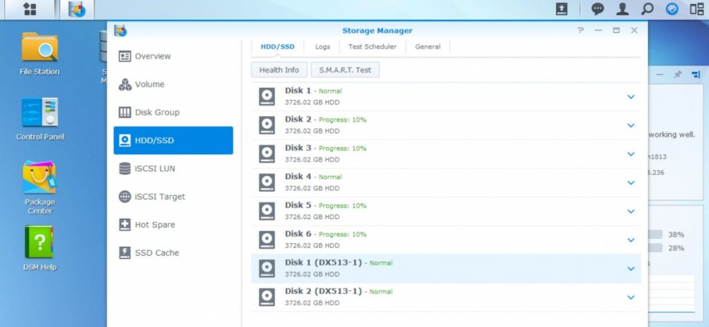The width and height of the screenshot is (709, 327).
Task: Select the Disk 2 Progress: 10% text
Action: [x=342, y=120]
